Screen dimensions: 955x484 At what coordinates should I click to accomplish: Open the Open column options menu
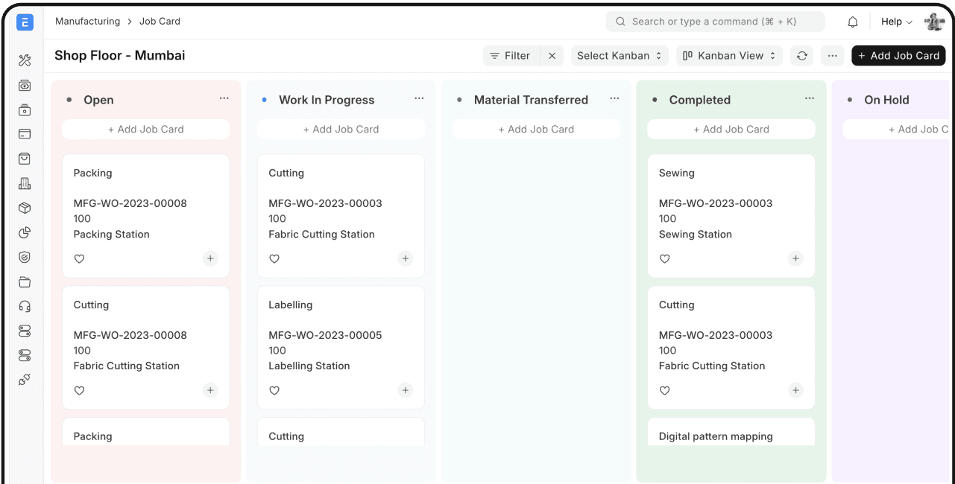click(x=224, y=98)
